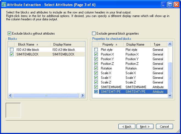Sort properties by Property column header

point(111,44)
